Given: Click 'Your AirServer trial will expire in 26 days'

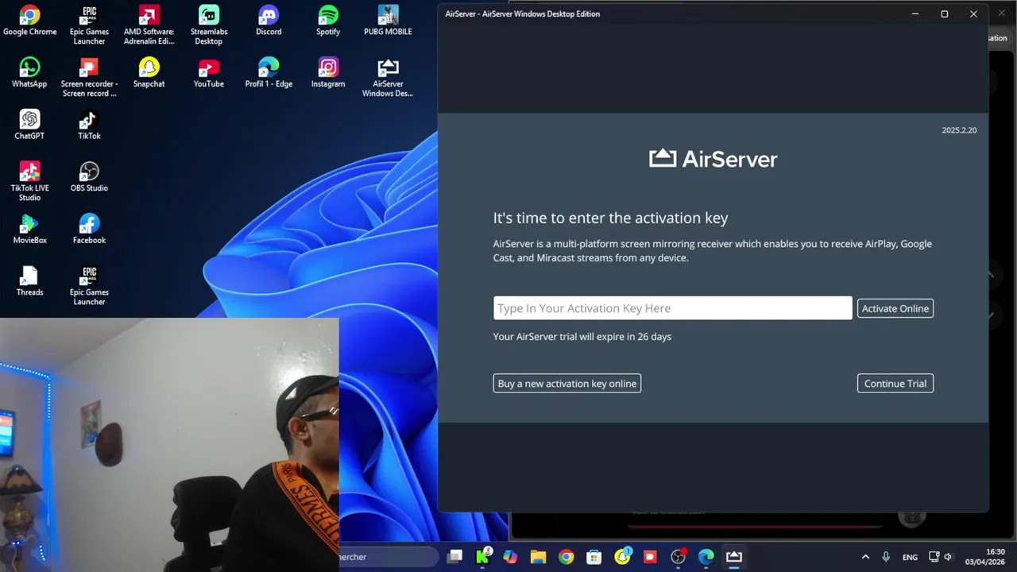Looking at the screenshot, I should click(582, 336).
